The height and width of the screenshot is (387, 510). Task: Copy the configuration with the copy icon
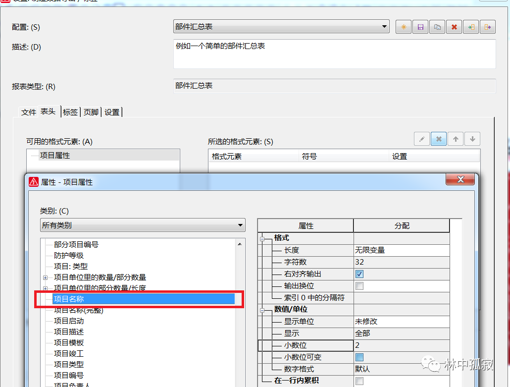437,27
